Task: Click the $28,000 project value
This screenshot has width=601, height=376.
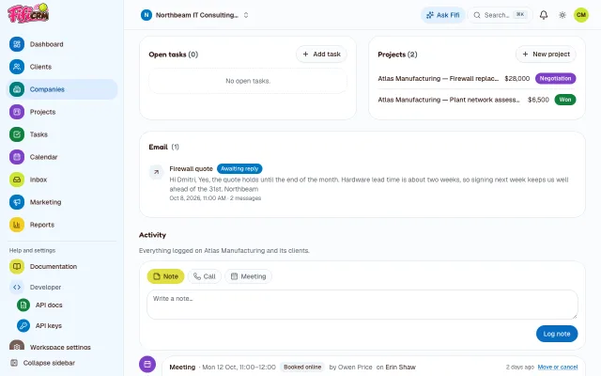Action: 517,78
